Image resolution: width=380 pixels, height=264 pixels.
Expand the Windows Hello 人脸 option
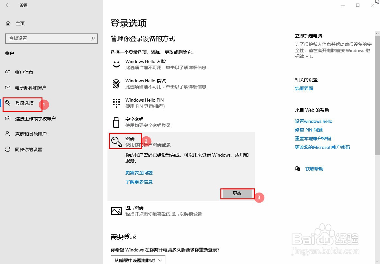pos(181,64)
